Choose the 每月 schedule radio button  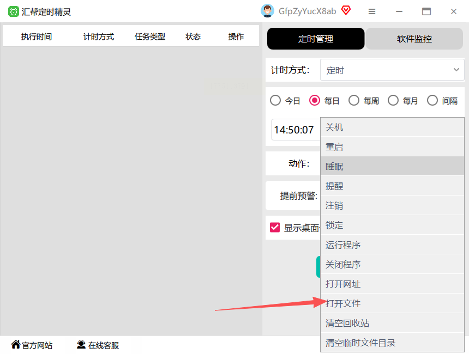(x=393, y=100)
